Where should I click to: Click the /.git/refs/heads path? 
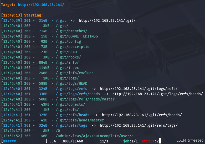[x=73, y=115]
